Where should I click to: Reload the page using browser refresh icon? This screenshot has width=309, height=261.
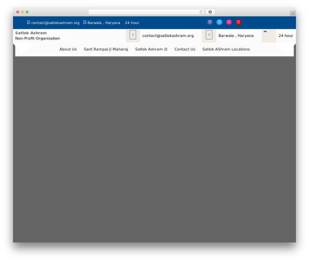[201, 12]
